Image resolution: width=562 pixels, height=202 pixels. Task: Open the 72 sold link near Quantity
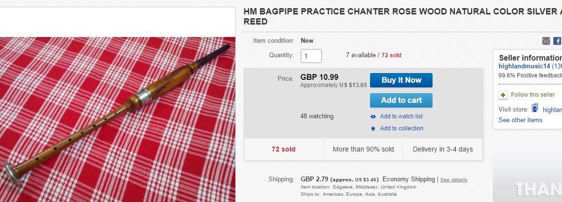[x=391, y=55]
